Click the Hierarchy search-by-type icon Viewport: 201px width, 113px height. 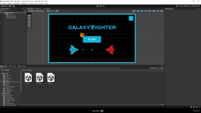[x=25, y=11]
